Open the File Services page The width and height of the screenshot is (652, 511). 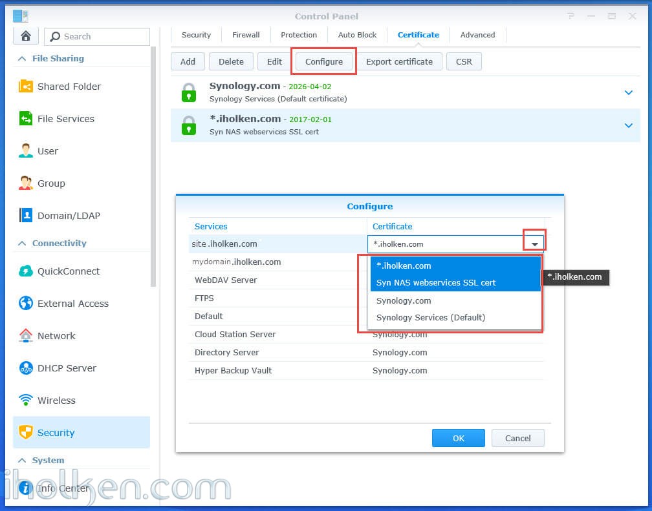pyautogui.click(x=81, y=119)
